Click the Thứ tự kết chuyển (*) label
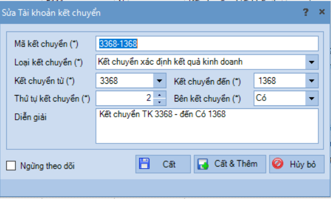This screenshot has width=331, height=199. pos(52,99)
